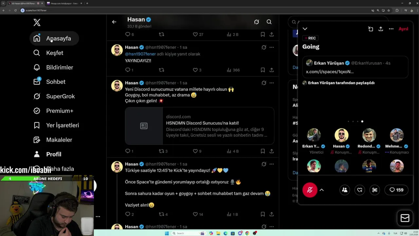This screenshot has height=236, width=419.
Task: Select Erkan Y. host avatar in Space
Action: point(314,135)
